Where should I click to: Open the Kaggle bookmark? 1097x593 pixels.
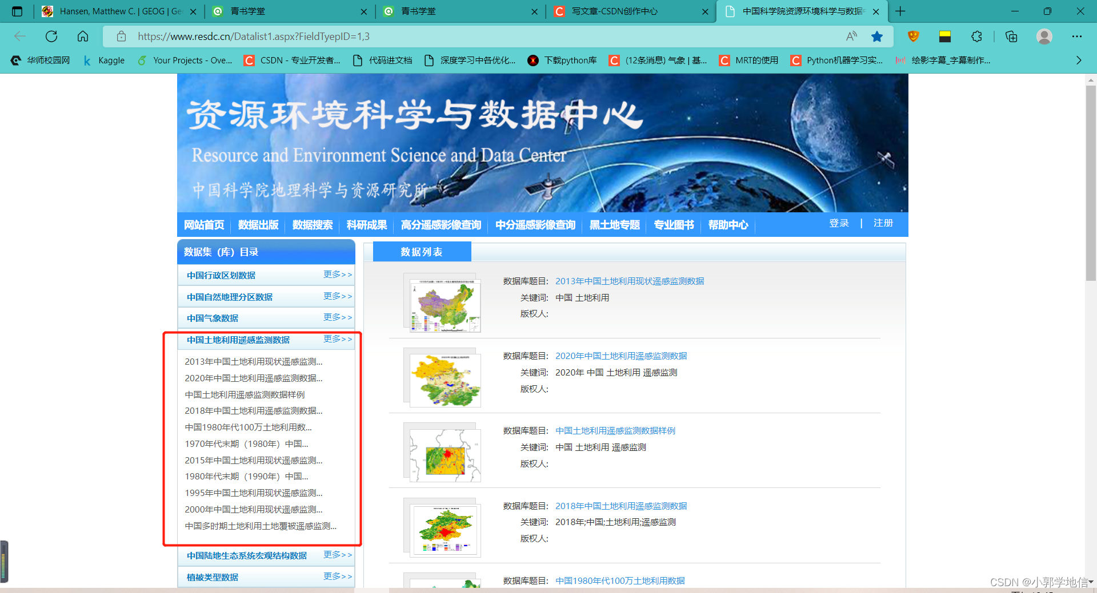(104, 60)
